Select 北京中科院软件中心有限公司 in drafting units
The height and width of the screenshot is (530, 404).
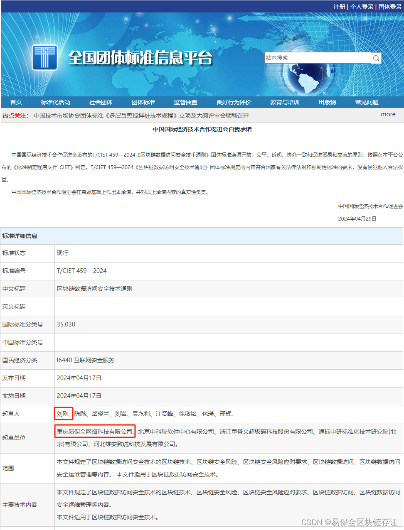[176, 432]
